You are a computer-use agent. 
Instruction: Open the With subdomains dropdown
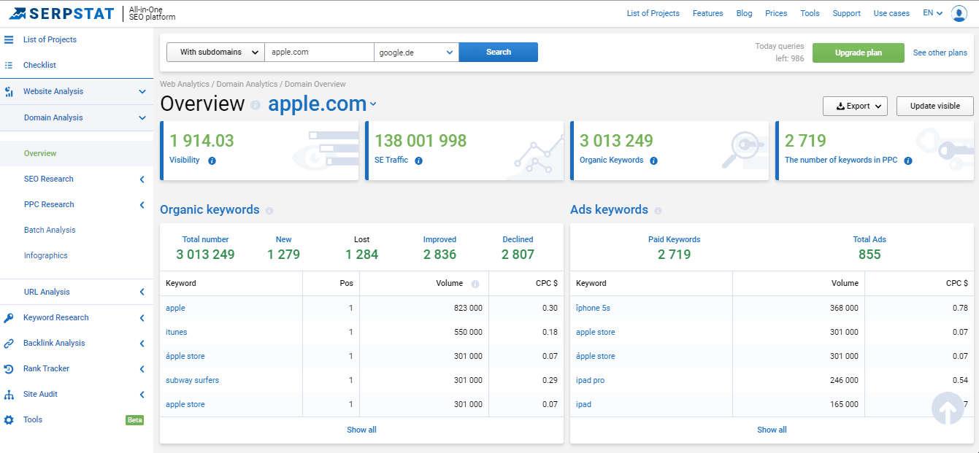tap(215, 52)
